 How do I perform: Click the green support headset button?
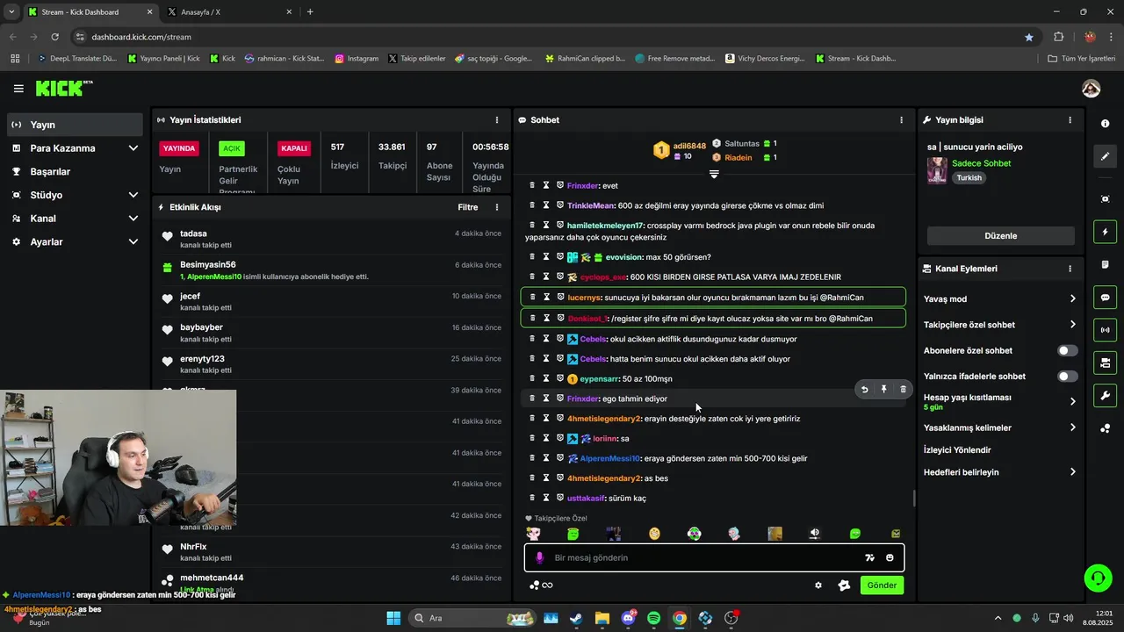pyautogui.click(x=1098, y=578)
